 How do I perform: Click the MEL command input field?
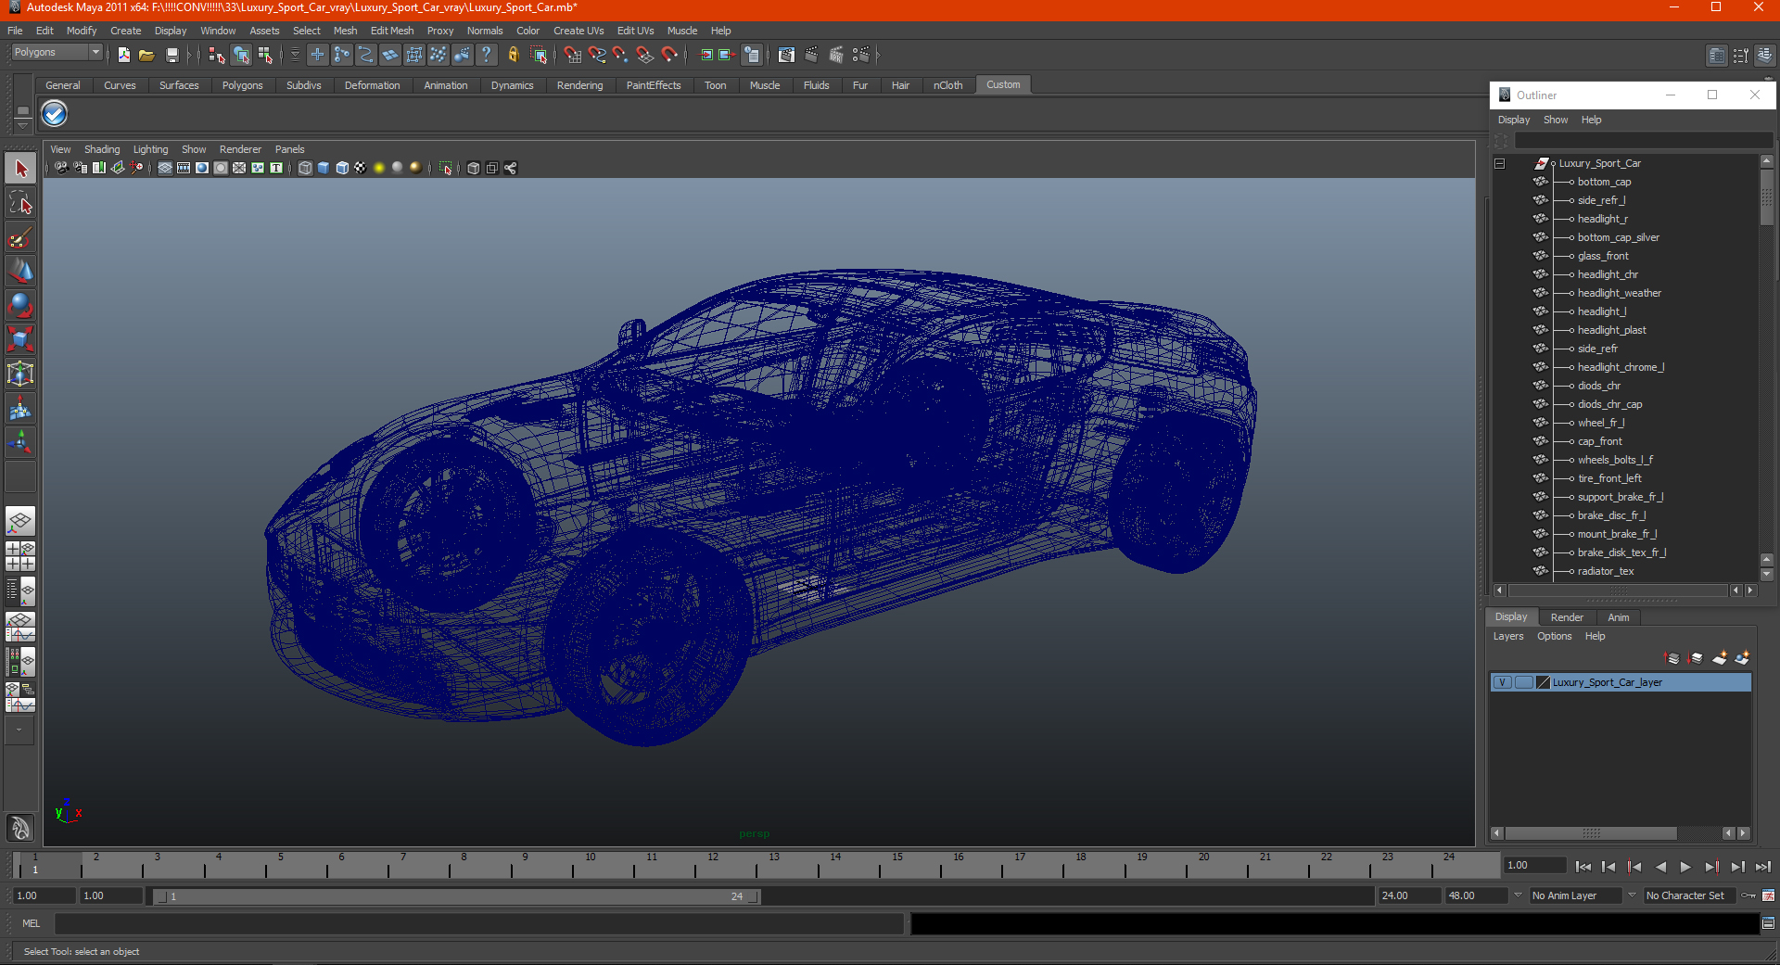479,923
